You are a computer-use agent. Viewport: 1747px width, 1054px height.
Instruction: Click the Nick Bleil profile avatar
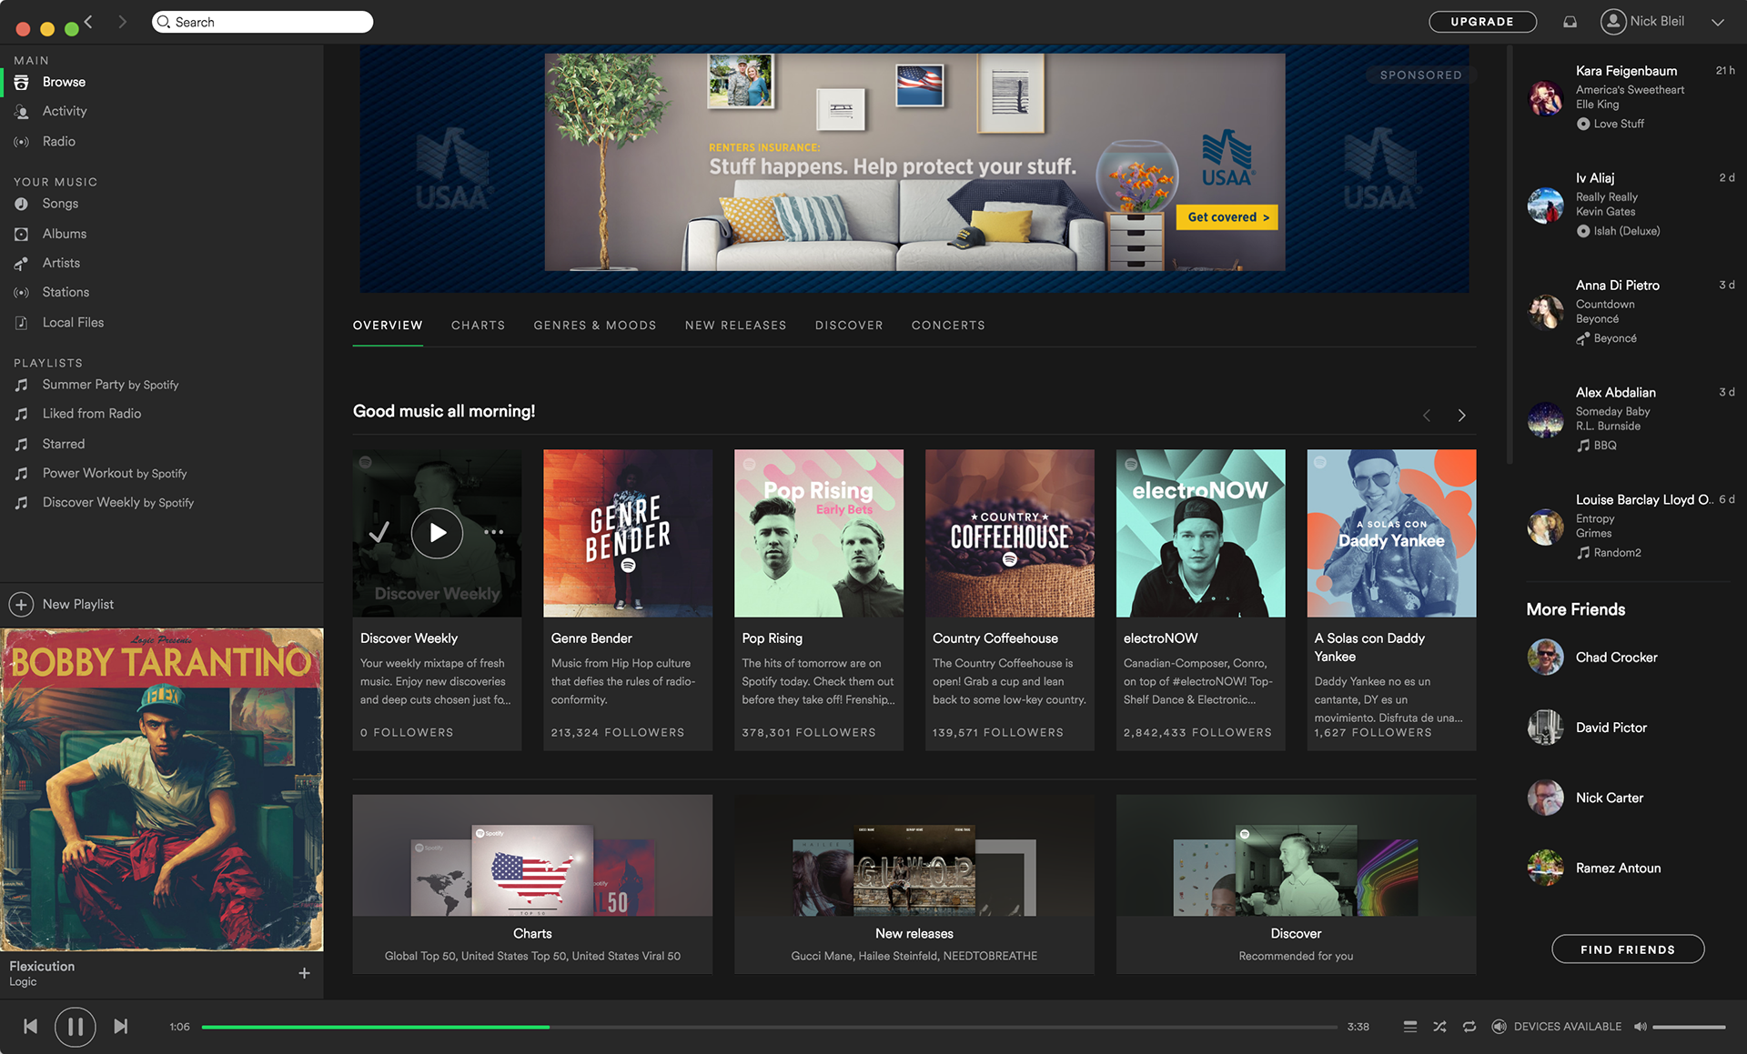[x=1613, y=22]
